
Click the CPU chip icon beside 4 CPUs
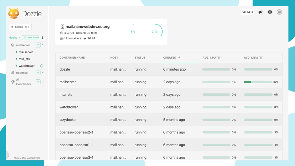click(61, 33)
